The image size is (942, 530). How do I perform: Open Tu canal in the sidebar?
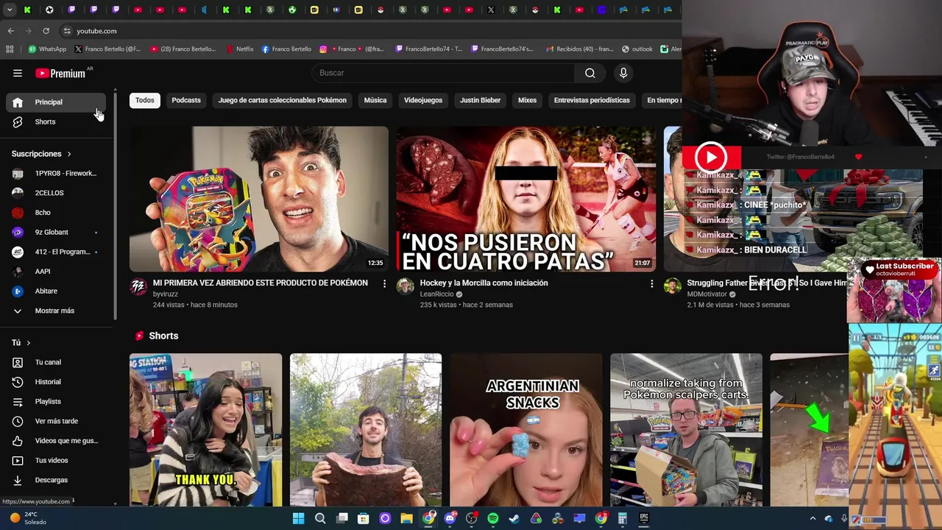[x=56, y=362]
